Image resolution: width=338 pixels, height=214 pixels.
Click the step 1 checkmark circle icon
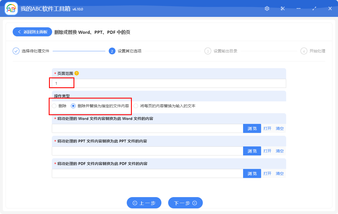16,51
